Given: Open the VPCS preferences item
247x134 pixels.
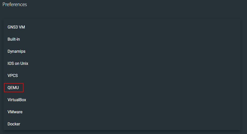Looking at the screenshot, I should coord(13,75).
